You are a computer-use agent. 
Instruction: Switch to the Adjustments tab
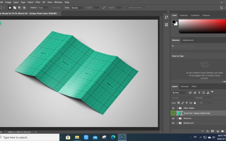click(x=188, y=40)
